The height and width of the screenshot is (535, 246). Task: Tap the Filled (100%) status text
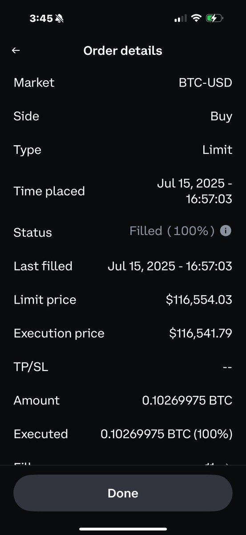[172, 231]
